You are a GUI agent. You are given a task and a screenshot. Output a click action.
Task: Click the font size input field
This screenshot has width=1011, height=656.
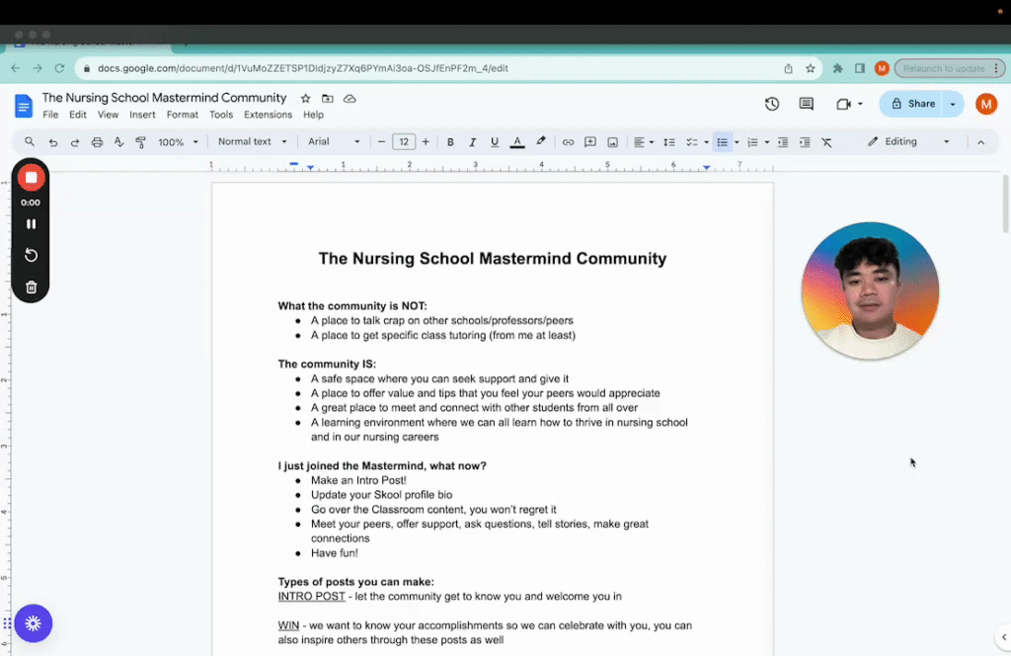(404, 142)
